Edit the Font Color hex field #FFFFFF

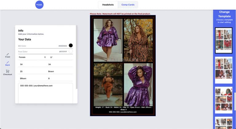point(63,52)
